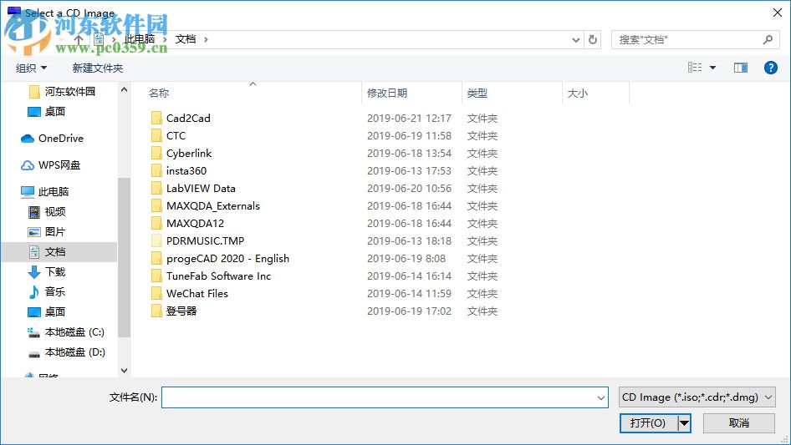Image resolution: width=791 pixels, height=445 pixels.
Task: Expand the file name history dropdown
Action: 601,397
